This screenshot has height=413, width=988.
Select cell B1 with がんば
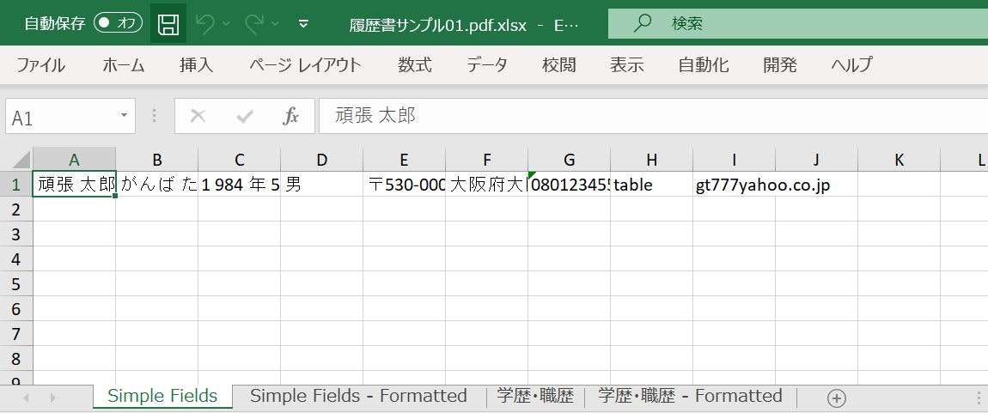click(157, 185)
